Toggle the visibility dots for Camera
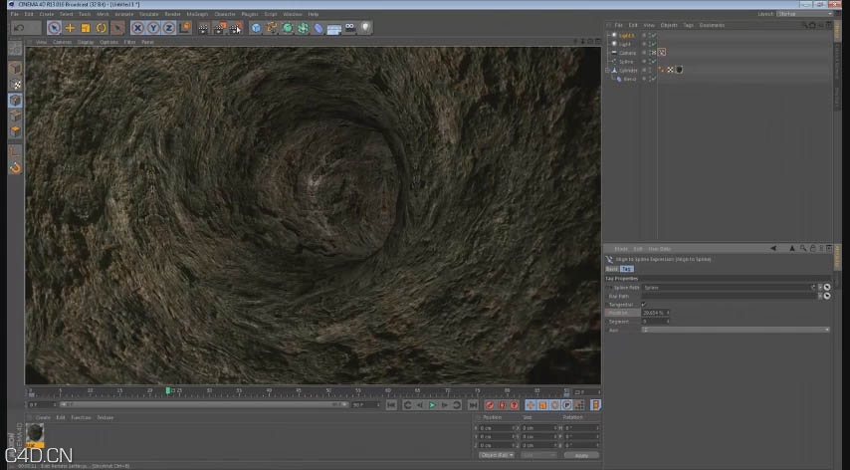Viewport: 850px width, 470px height. pyautogui.click(x=648, y=53)
